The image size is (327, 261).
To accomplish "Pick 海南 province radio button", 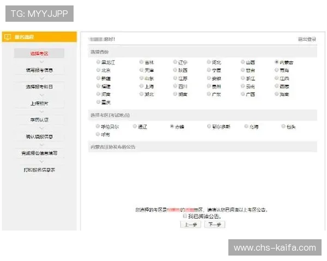I will pyautogui.click(x=276, y=94).
